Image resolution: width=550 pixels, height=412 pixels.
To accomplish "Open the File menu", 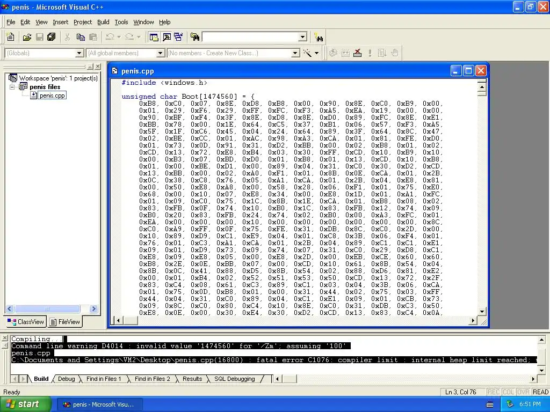I will click(x=11, y=22).
